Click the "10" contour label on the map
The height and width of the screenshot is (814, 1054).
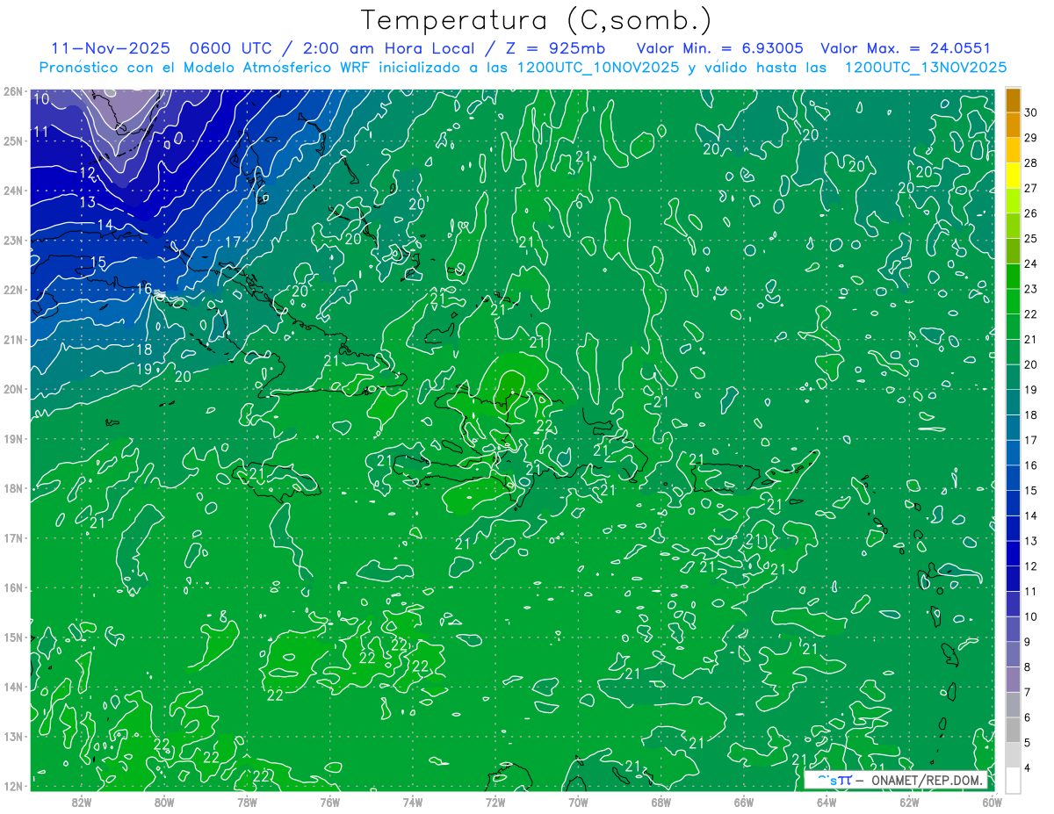(x=41, y=99)
